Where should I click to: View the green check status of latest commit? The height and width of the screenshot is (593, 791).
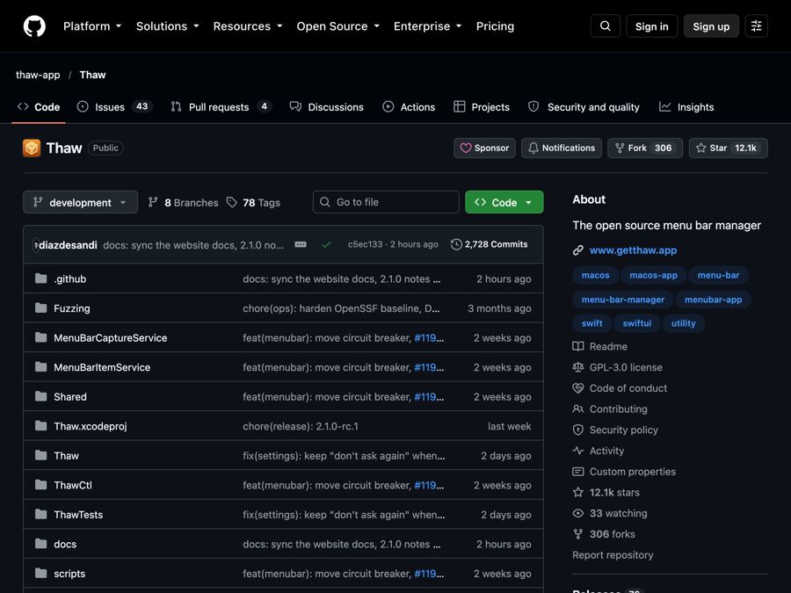coord(326,244)
